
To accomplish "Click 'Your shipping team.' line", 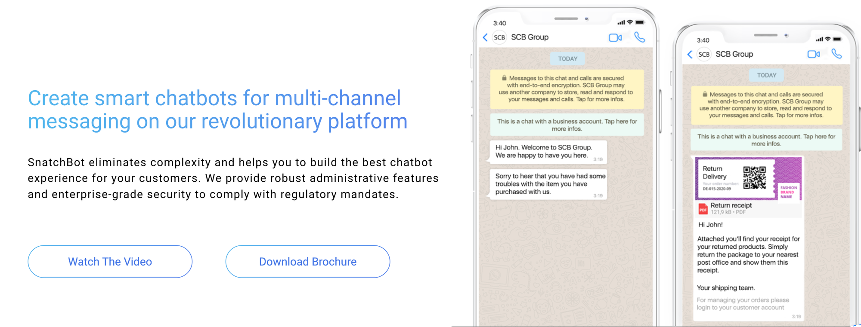I will coord(726,288).
